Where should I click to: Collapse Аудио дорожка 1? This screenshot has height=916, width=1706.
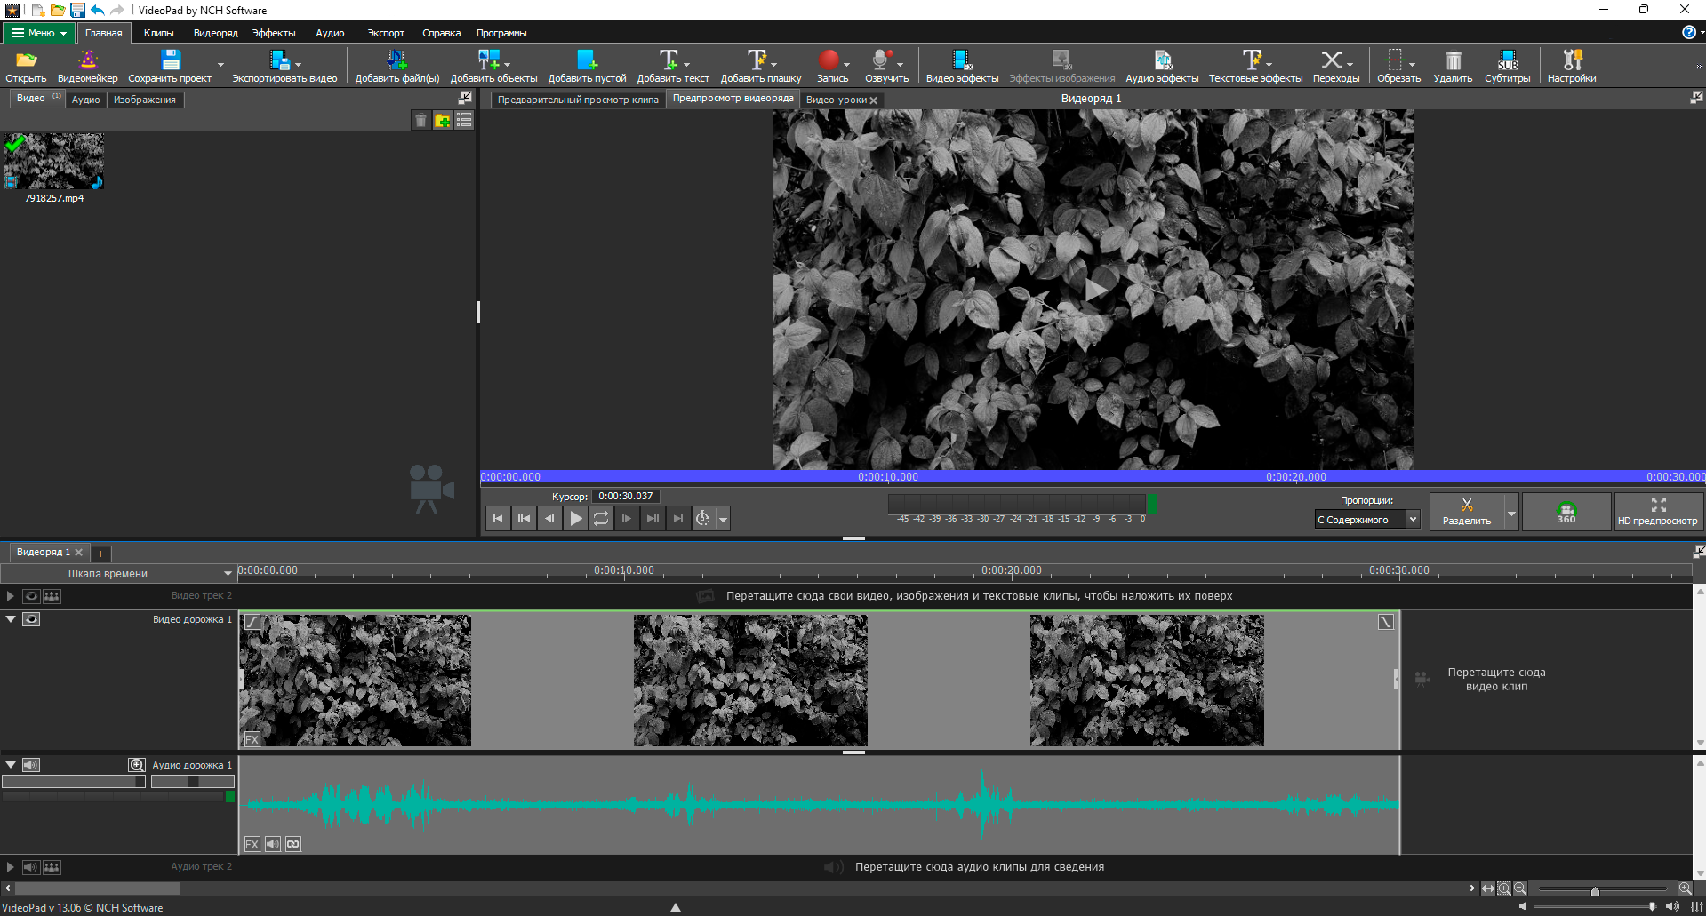click(11, 765)
